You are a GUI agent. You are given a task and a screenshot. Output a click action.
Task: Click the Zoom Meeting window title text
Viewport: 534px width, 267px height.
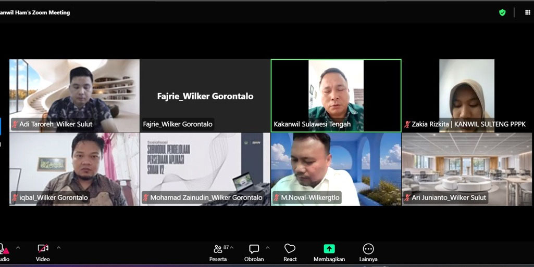pos(35,12)
